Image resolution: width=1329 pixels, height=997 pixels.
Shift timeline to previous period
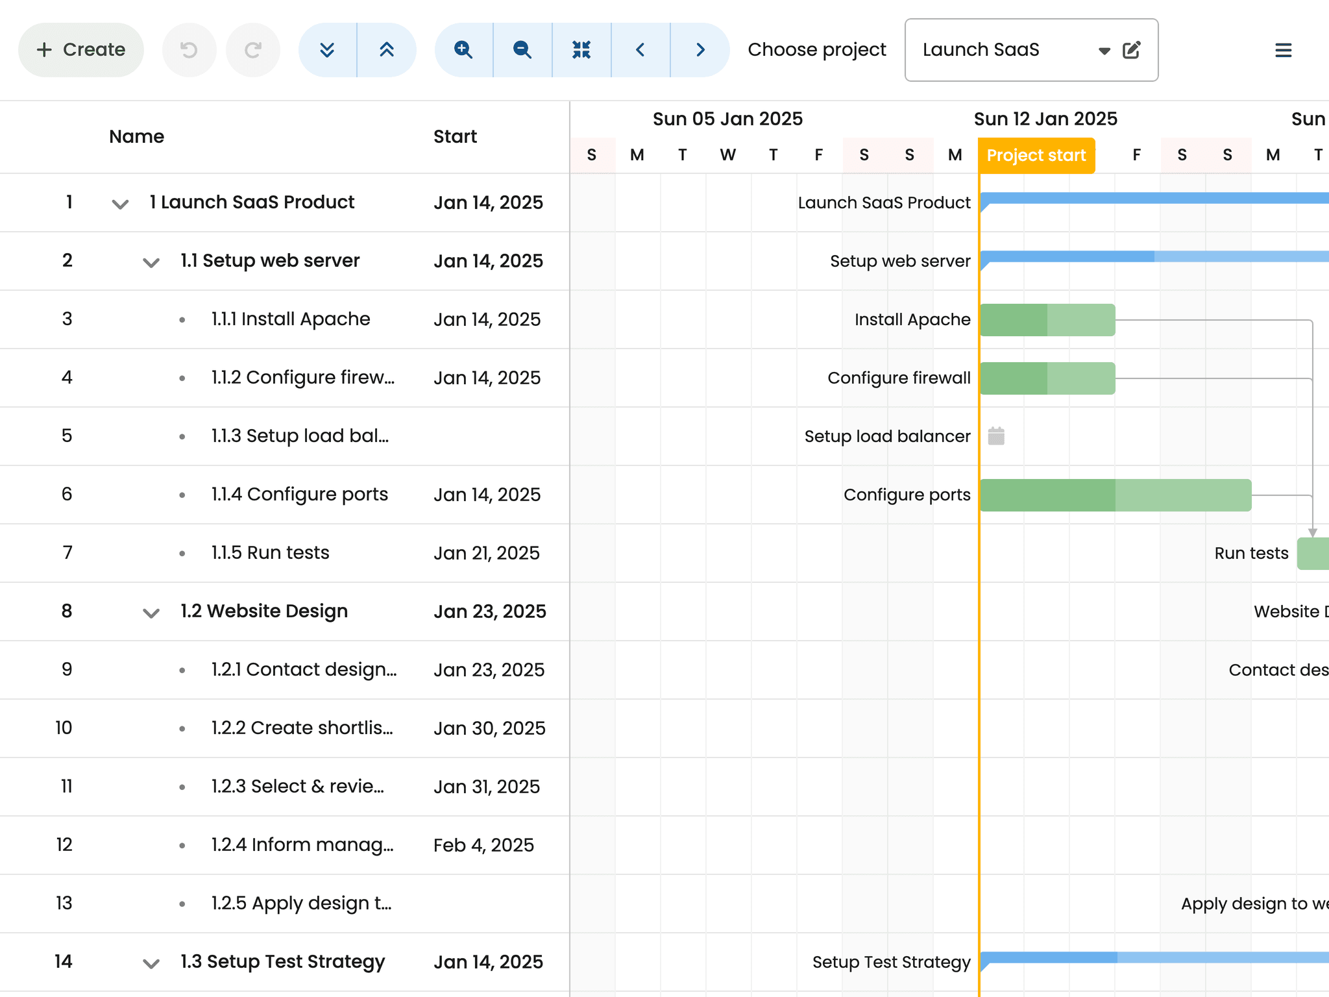pos(640,50)
